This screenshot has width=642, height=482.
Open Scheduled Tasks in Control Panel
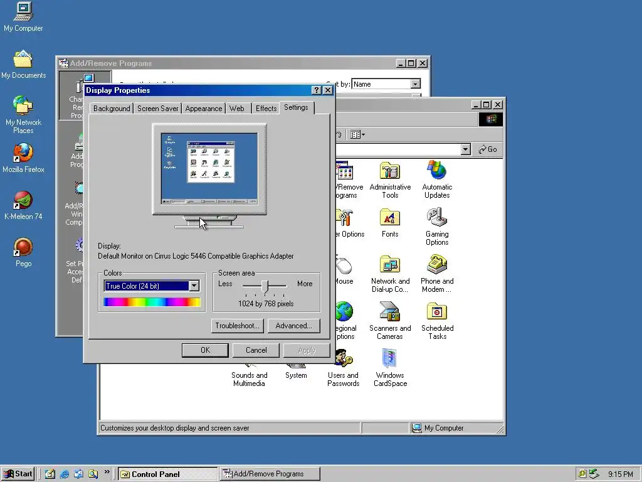coord(437,321)
